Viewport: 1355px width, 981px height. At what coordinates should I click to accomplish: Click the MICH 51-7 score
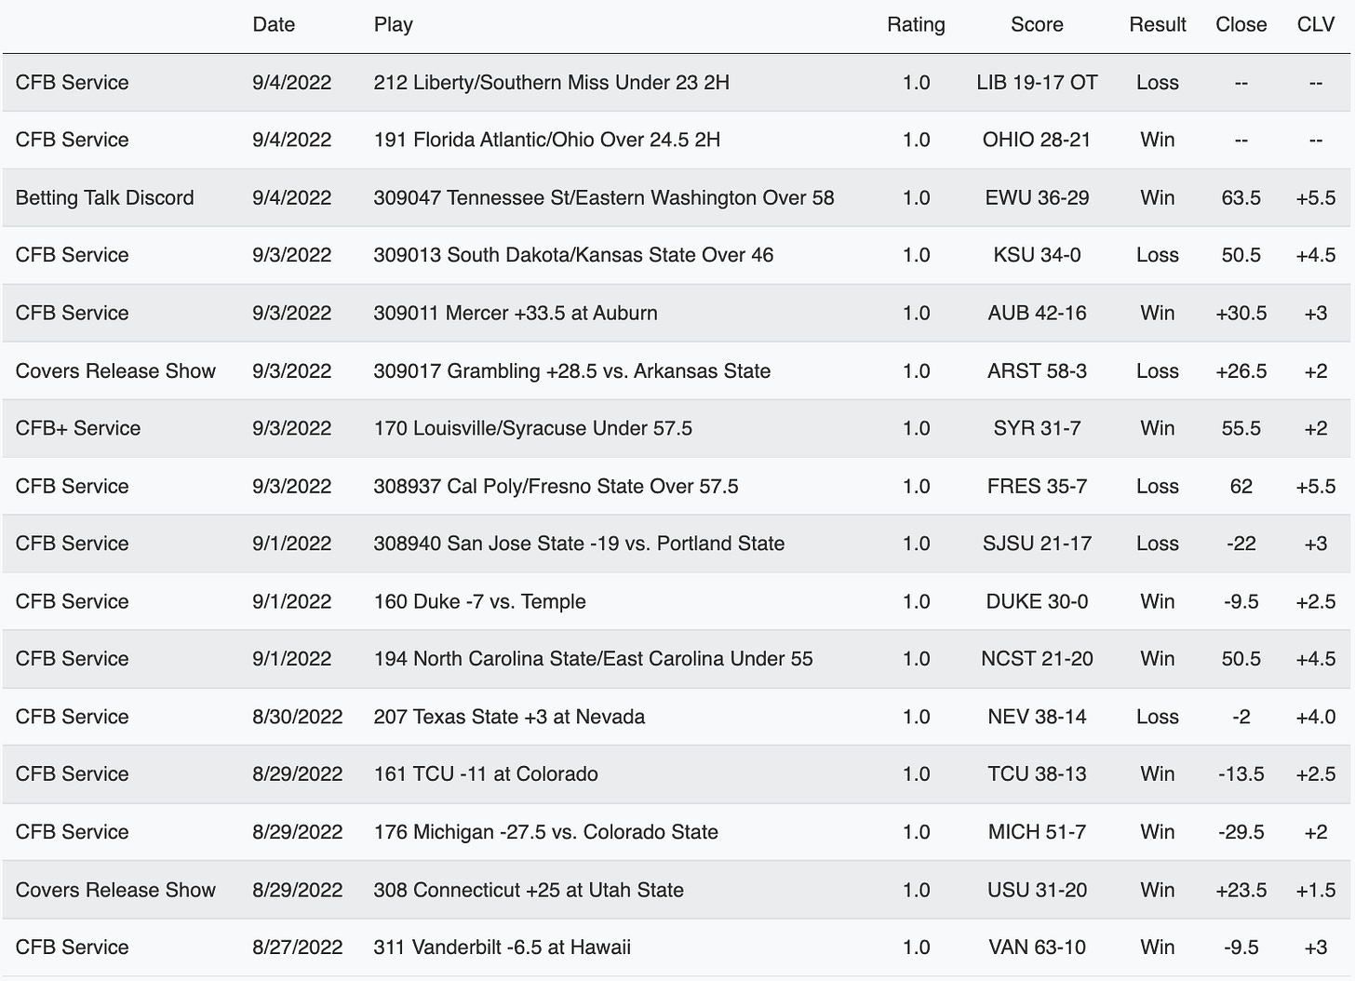[1037, 832]
